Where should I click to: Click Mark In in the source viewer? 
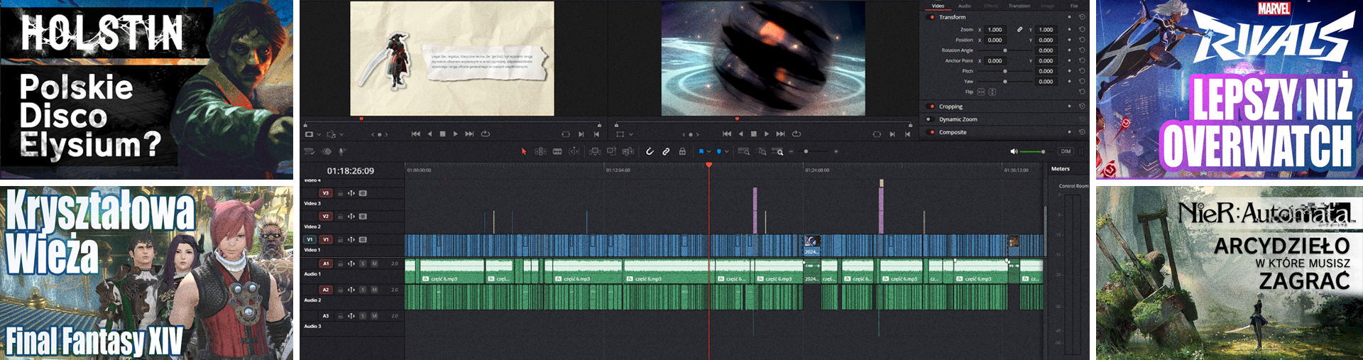coord(581,133)
